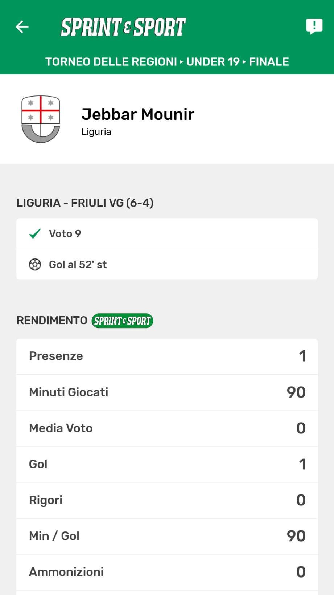This screenshot has width=334, height=595.
Task: Tap the Liguria team crest
Action: (x=41, y=119)
